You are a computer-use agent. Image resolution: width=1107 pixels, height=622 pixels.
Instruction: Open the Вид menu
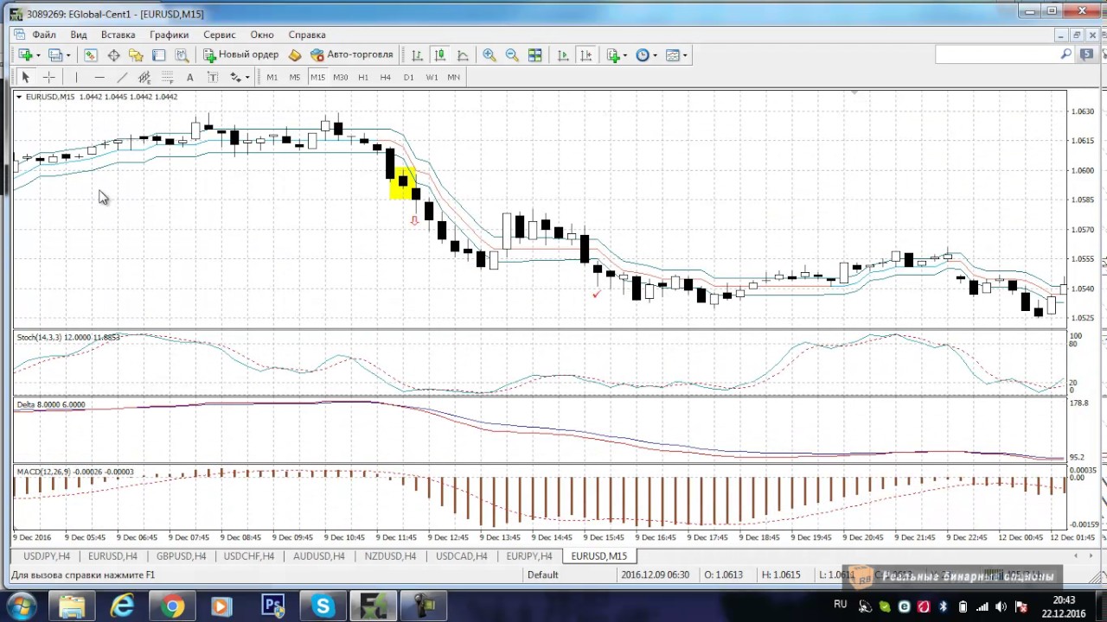pyautogui.click(x=79, y=35)
